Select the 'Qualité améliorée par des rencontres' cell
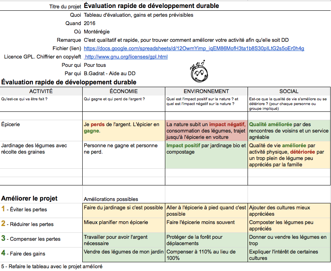The image size is (331, 271). [x=289, y=131]
